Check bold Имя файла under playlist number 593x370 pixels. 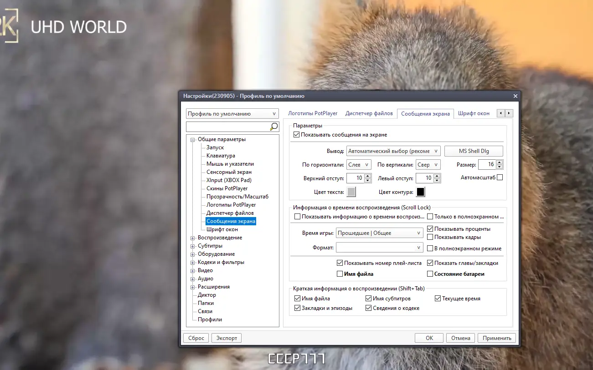click(340, 274)
